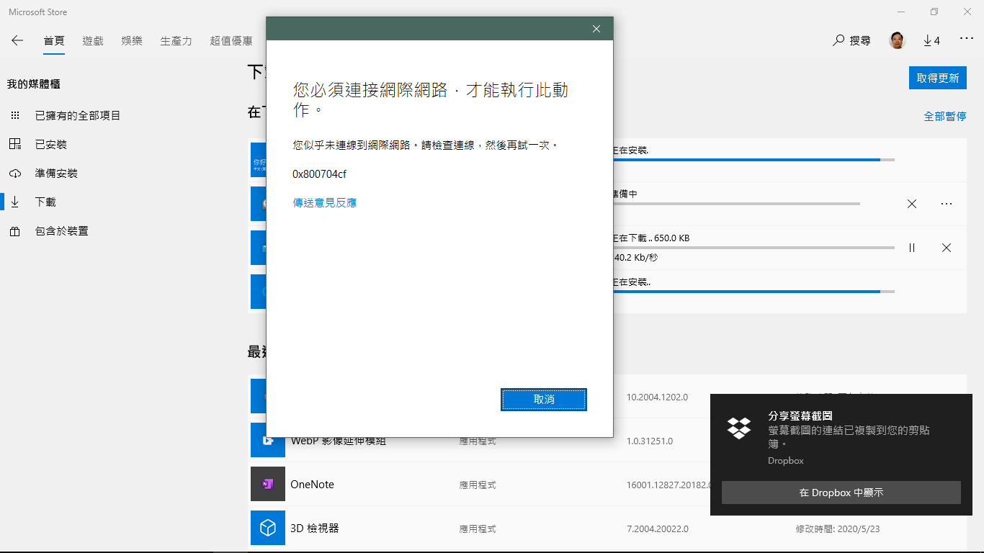Open the user profile avatar
This screenshot has height=553, width=984.
coord(897,40)
